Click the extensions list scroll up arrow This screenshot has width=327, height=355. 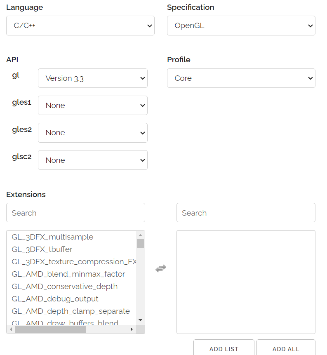[x=140, y=235]
